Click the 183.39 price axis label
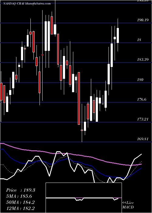This screenshot has height=213, width=152. point(143,60)
